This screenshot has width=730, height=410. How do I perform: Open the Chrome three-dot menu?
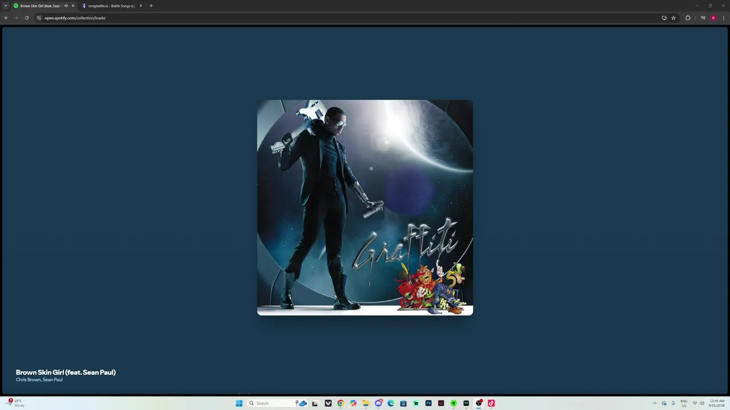click(x=724, y=18)
